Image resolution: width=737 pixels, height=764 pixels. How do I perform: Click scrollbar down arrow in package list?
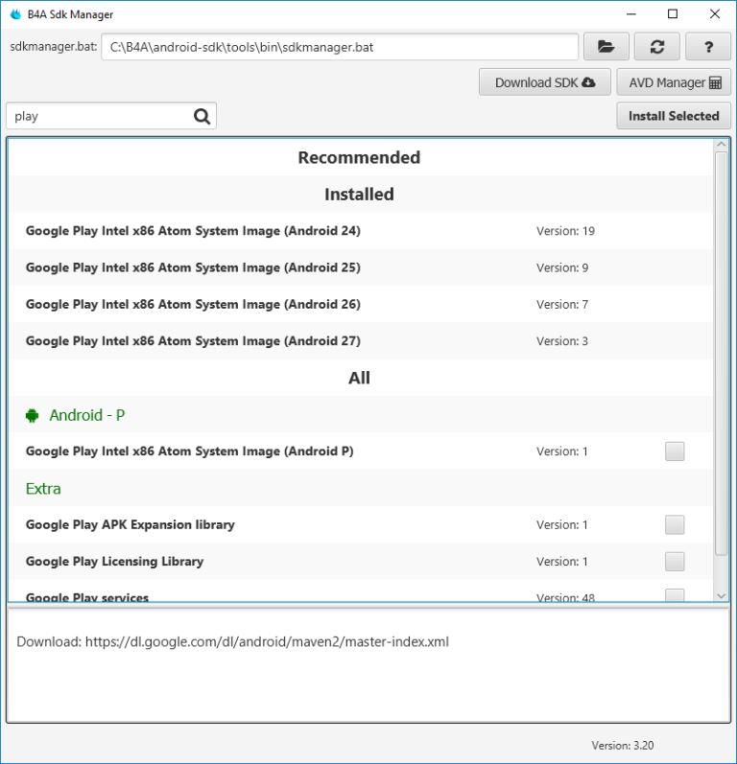point(721,595)
